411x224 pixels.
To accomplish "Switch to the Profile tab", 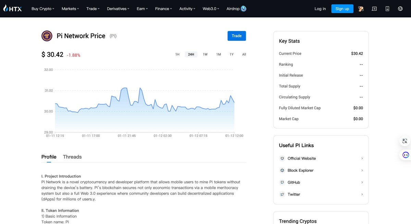I will tap(49, 157).
